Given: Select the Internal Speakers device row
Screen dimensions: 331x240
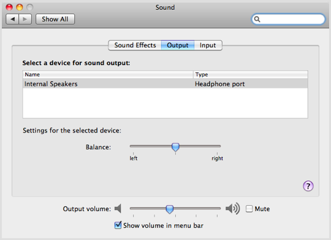Looking at the screenshot, I should (165, 84).
